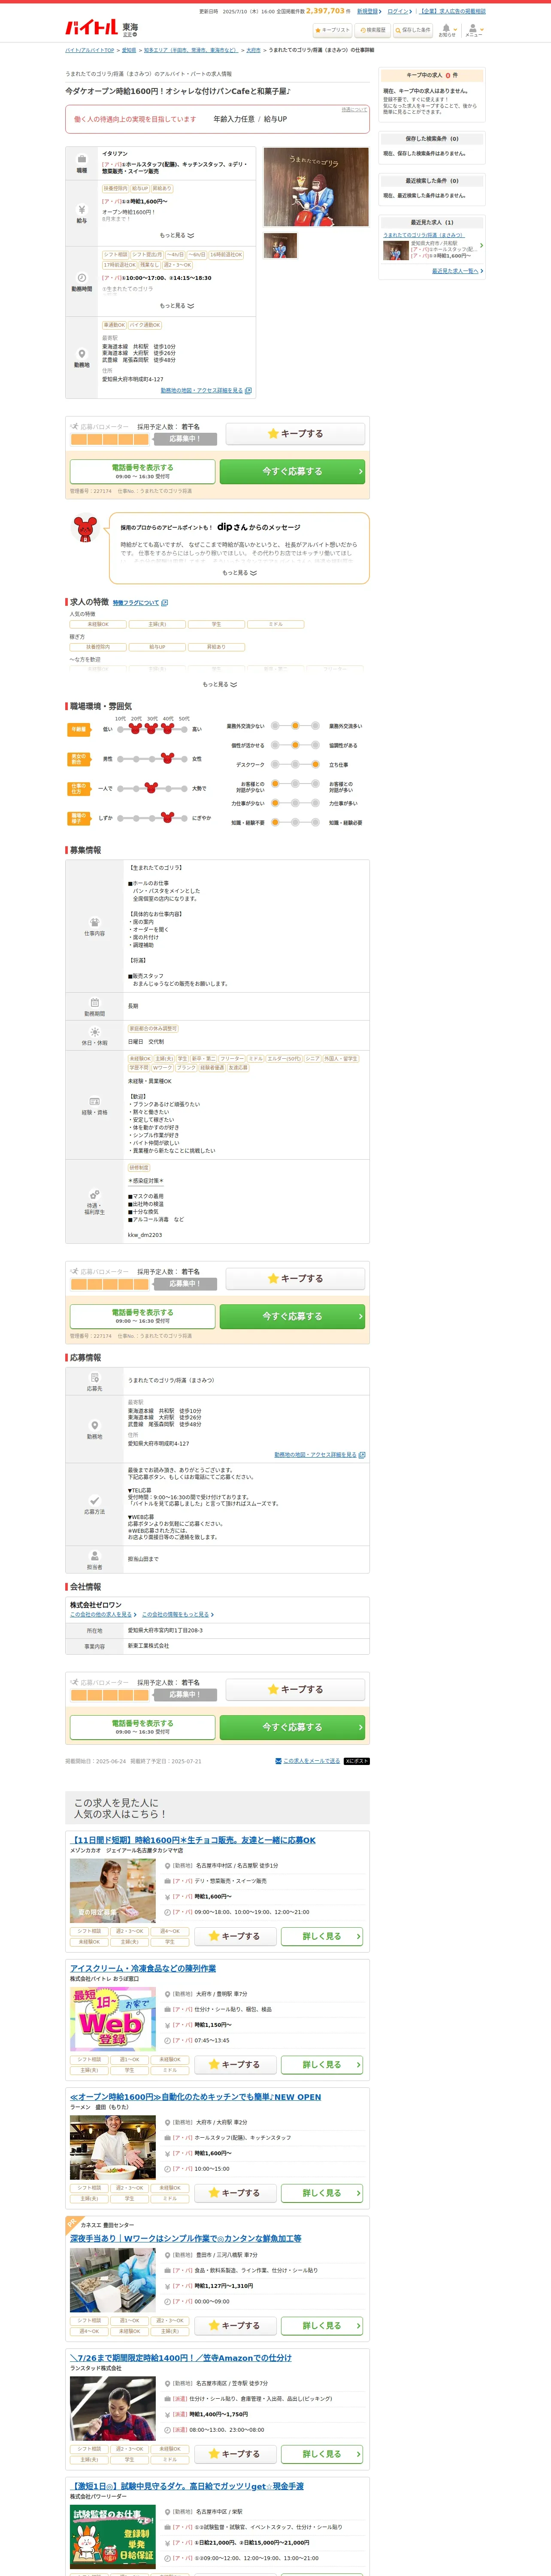Image resolution: width=551 pixels, height=2576 pixels.
Task: Click the Xにポスト share button
Action: (357, 1761)
